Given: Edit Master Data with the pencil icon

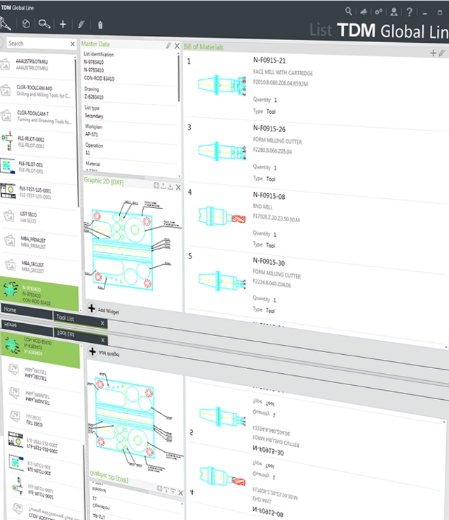Looking at the screenshot, I should (x=168, y=46).
